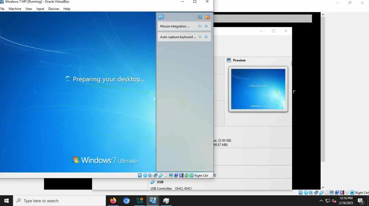Open the green VirtualBox-like app in taskbar
This screenshot has height=206, width=369.
139,201
